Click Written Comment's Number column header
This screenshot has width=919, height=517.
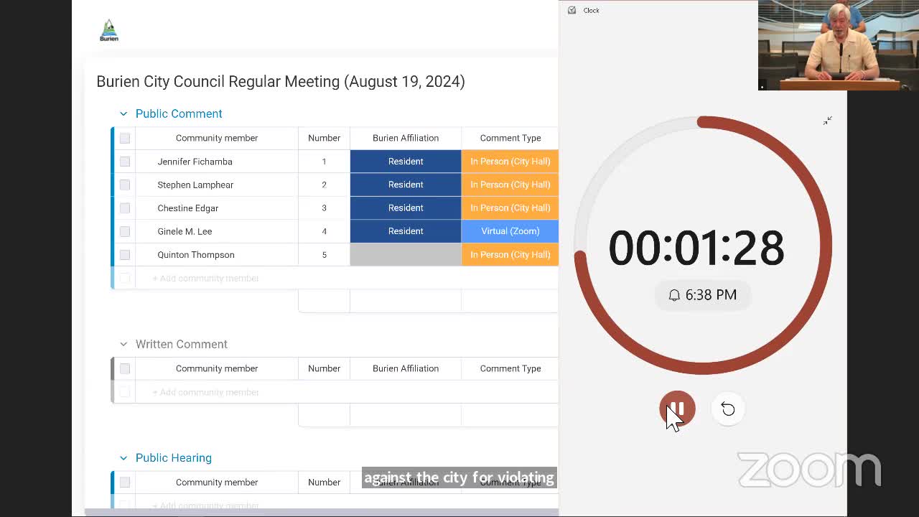point(324,368)
